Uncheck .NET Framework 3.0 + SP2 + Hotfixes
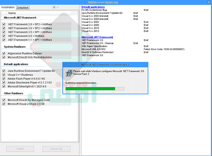Viewport: 212px width, 156px height. (4, 28)
